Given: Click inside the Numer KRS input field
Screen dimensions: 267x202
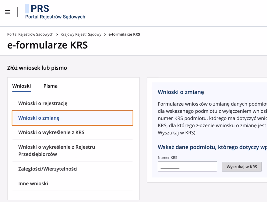Looking at the screenshot, I should [187, 166].
